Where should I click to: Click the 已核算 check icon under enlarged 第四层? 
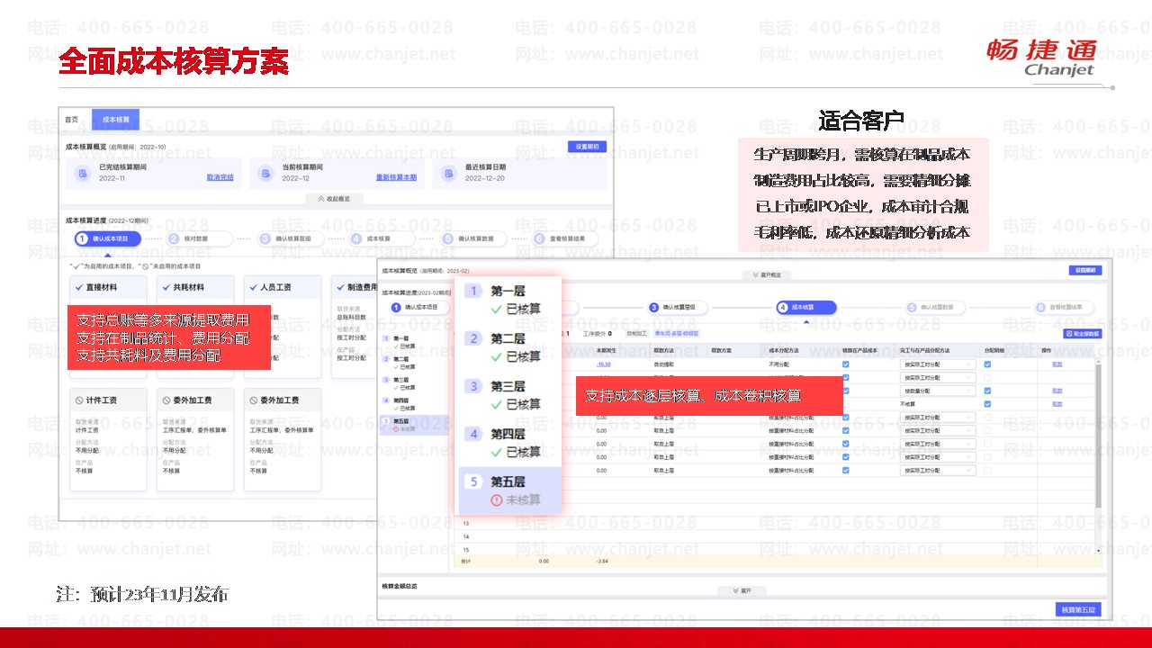tap(497, 452)
